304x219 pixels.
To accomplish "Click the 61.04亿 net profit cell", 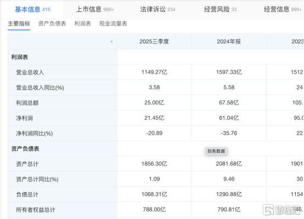I will tap(229, 118).
